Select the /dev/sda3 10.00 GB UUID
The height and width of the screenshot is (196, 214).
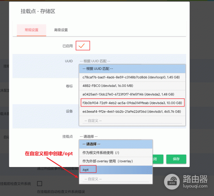coord(132,103)
